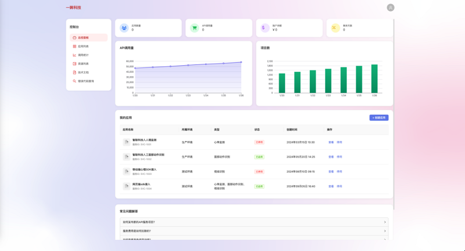Click the 总控面板 dashboard gauge icon

[74, 38]
